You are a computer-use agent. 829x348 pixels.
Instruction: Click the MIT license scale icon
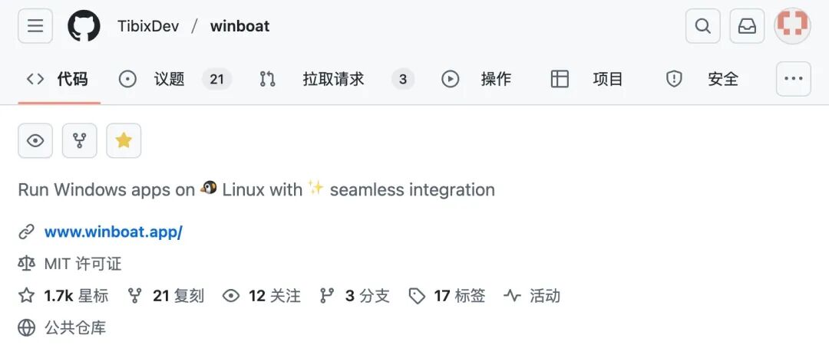point(27,264)
